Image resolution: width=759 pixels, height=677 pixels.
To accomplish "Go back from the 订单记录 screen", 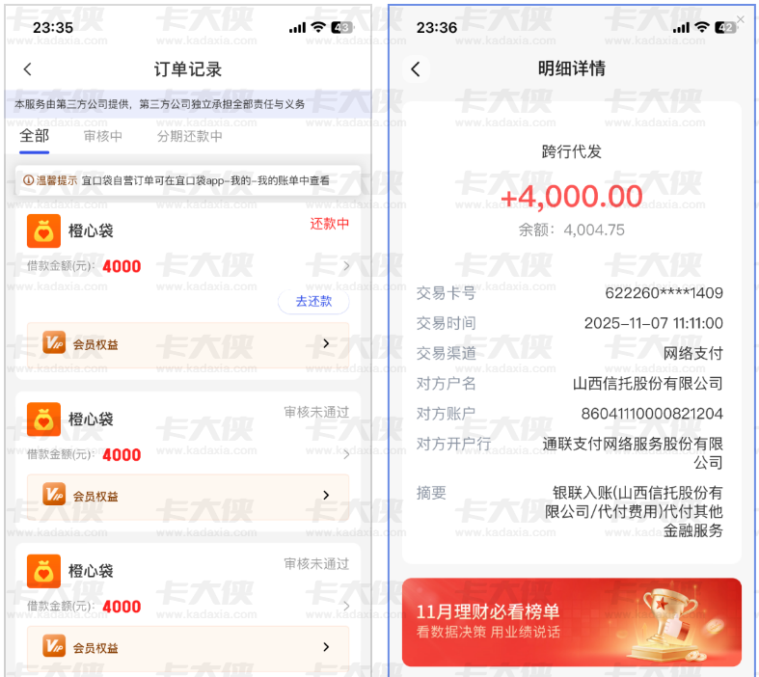I will (x=28, y=69).
